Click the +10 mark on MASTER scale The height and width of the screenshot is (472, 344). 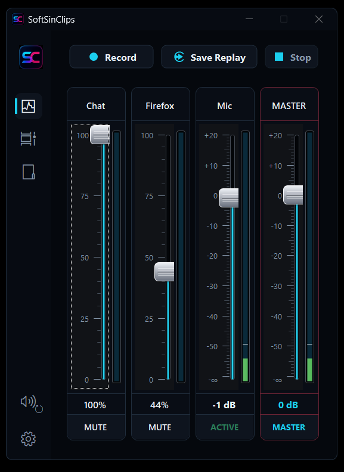coord(275,166)
